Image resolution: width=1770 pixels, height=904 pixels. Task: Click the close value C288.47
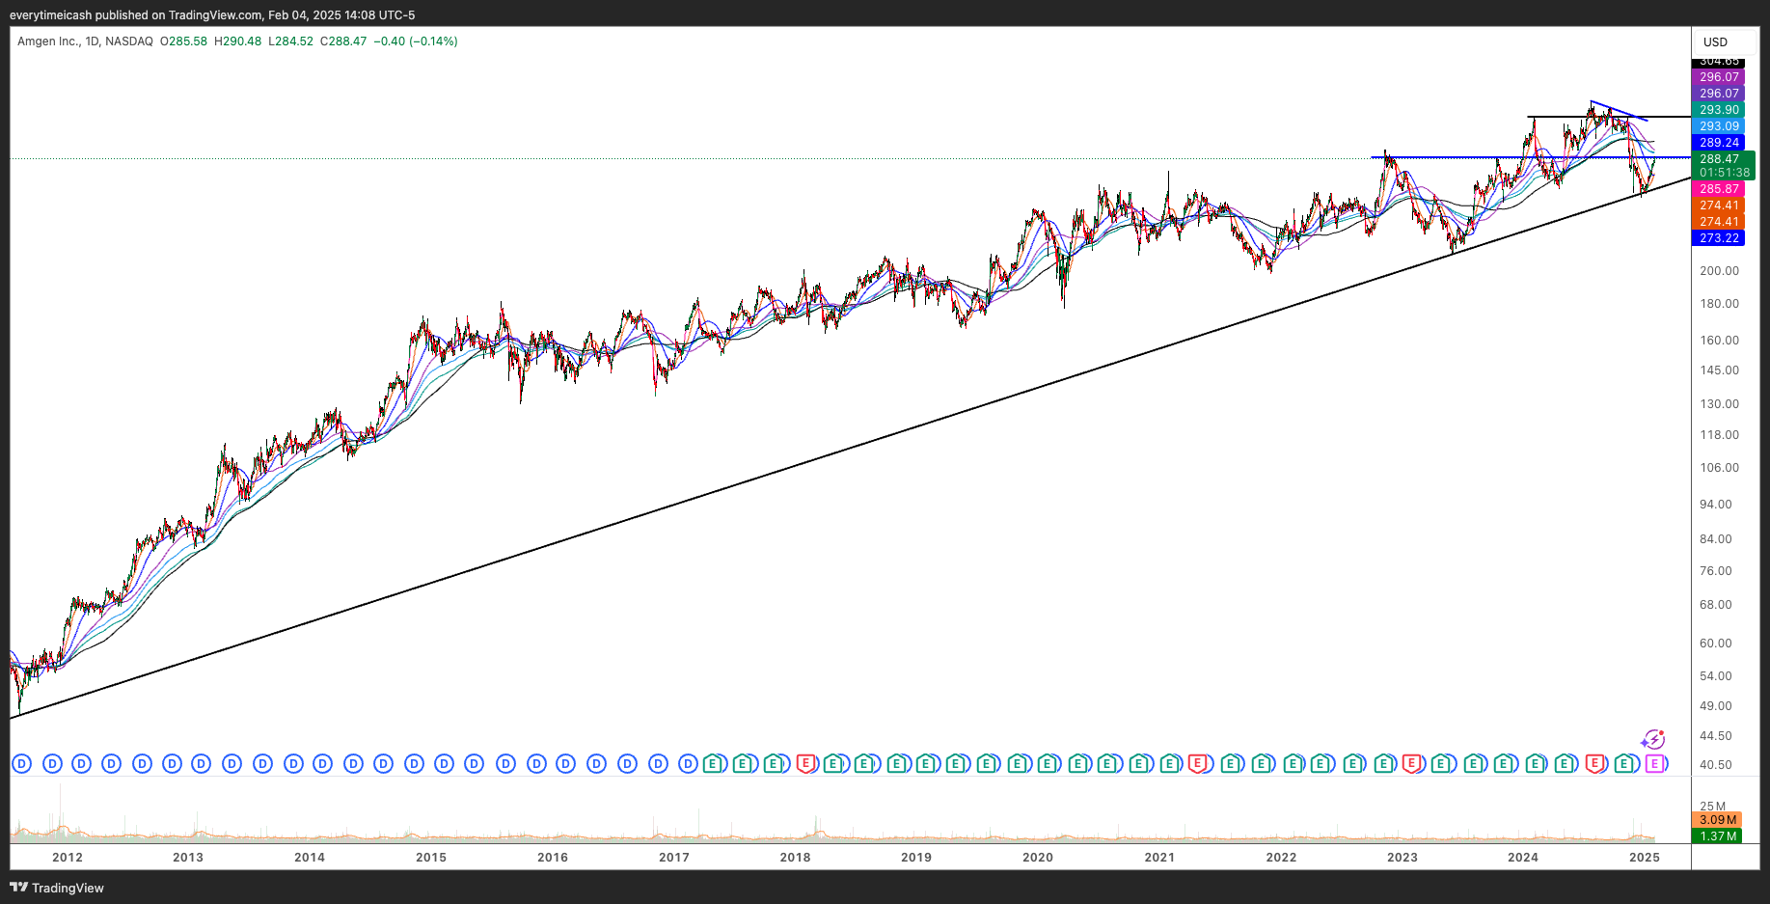(343, 41)
